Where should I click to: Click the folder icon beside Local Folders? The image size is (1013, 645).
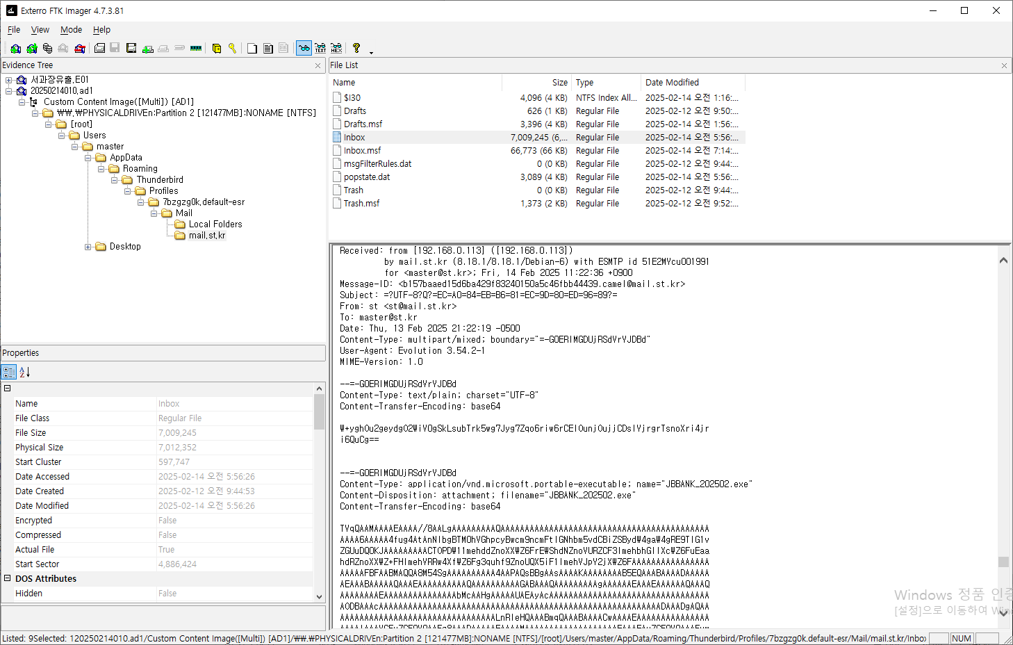[x=180, y=224]
